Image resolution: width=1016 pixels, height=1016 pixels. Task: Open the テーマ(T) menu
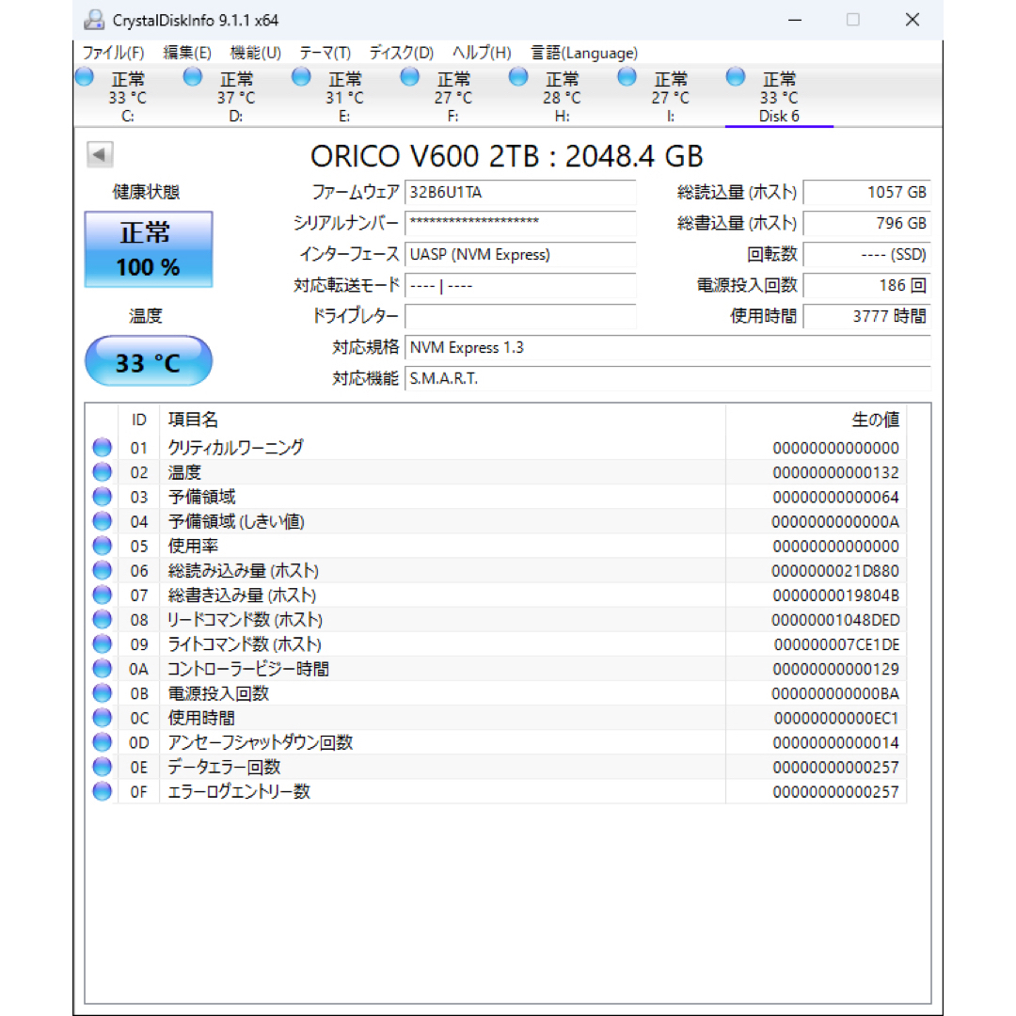click(x=325, y=53)
